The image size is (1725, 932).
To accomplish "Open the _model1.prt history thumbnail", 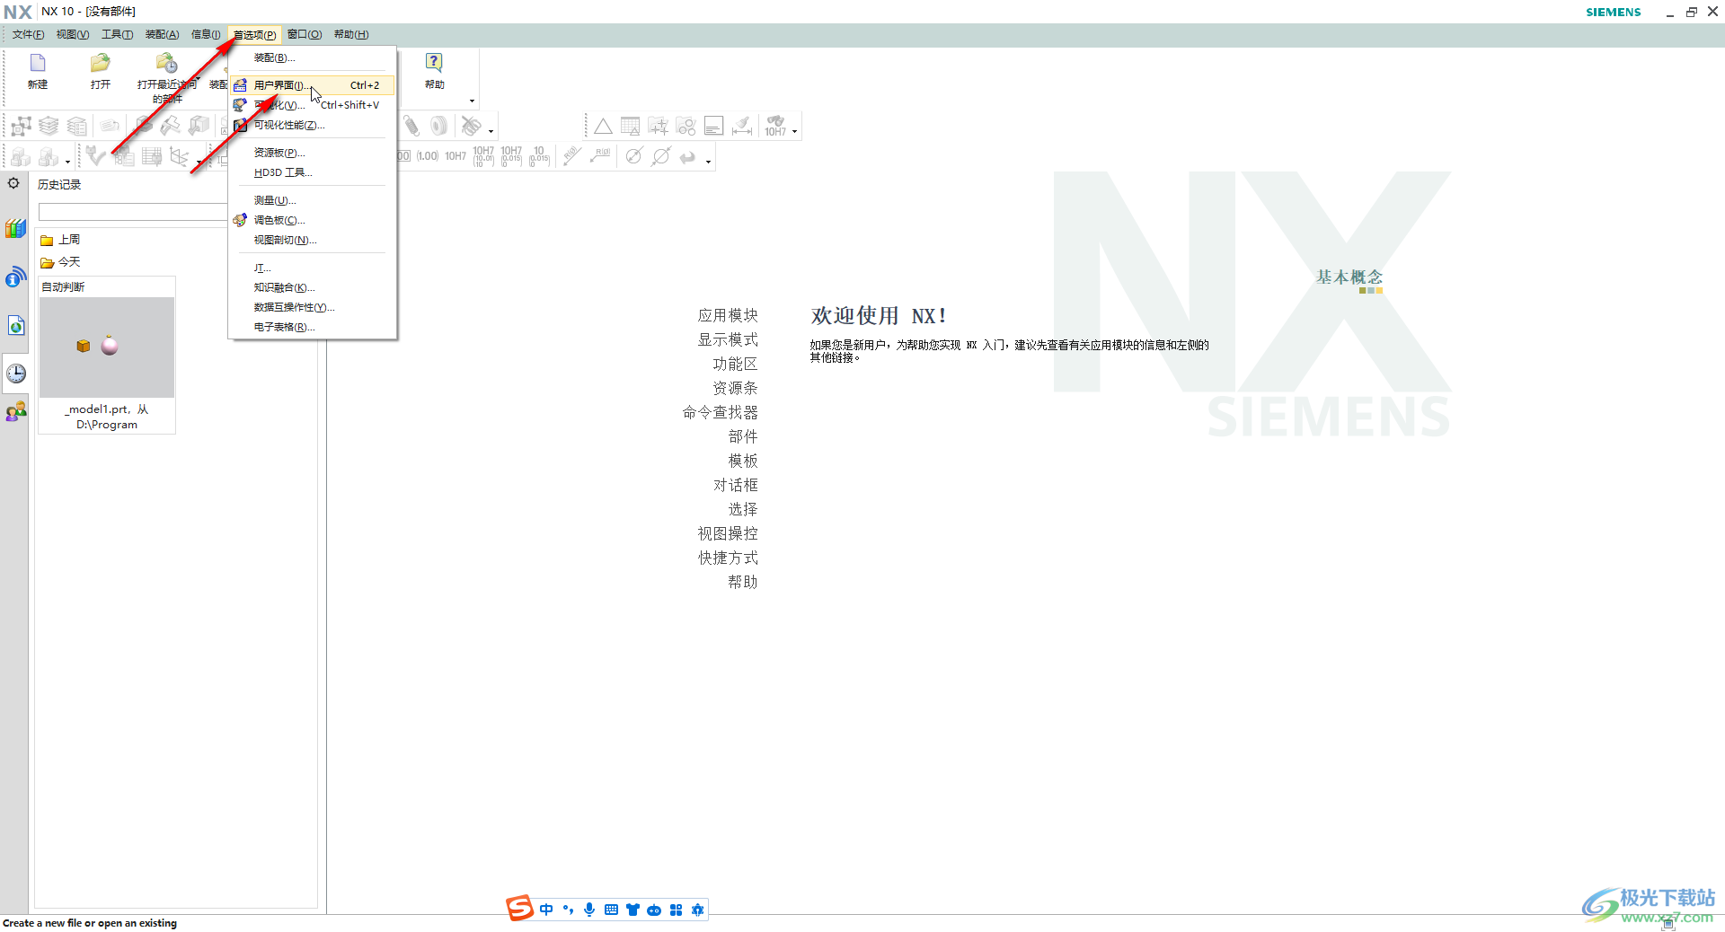I will pos(107,347).
